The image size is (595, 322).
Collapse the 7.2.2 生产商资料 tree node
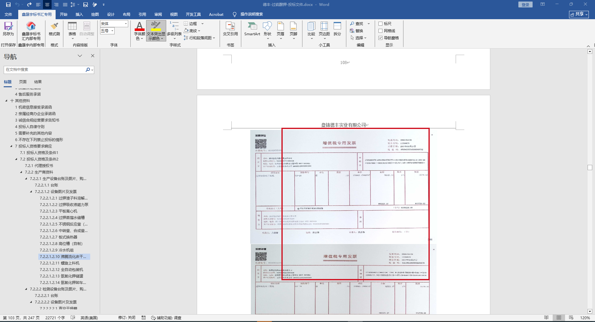(21, 172)
